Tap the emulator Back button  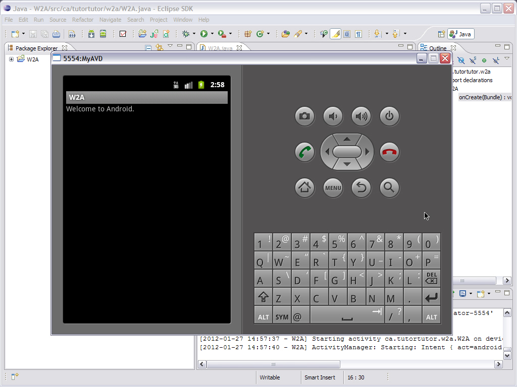coord(361,188)
